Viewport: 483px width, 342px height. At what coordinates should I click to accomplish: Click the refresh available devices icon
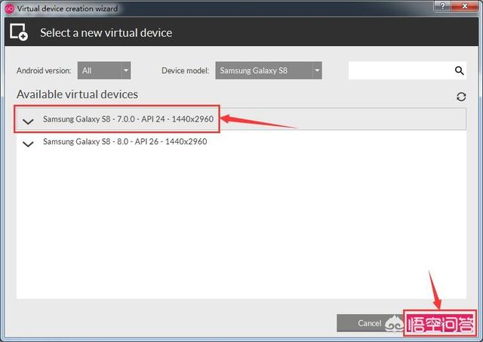tap(461, 97)
